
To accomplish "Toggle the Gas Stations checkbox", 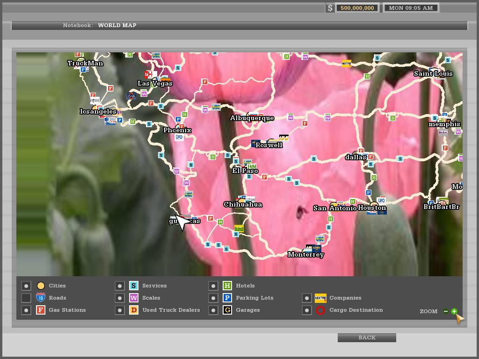I will pyautogui.click(x=26, y=310).
